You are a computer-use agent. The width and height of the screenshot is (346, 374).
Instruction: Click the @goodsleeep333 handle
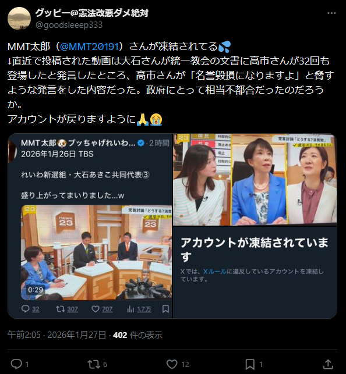69,25
